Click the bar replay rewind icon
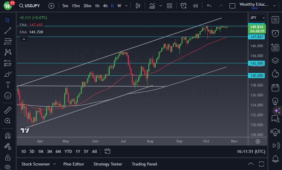 (x=195, y=6)
